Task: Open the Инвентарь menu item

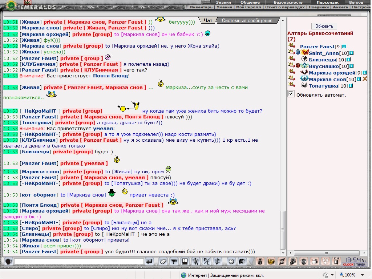Action: pos(201,7)
